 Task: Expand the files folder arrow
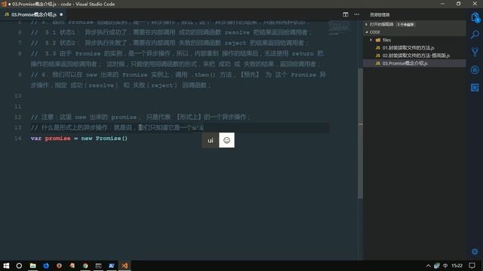371,40
